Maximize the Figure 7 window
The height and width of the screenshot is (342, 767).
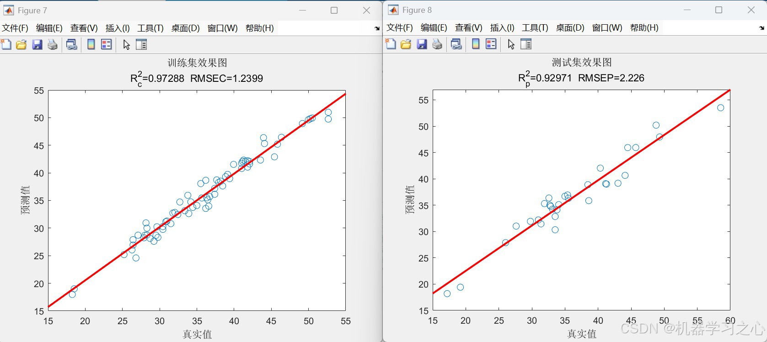pos(334,10)
